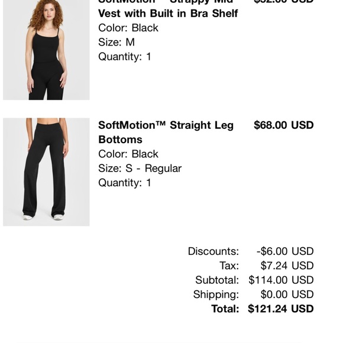The height and width of the screenshot is (343, 343).
Task: Click the Color: Black label under bottoms
Action: tap(128, 154)
